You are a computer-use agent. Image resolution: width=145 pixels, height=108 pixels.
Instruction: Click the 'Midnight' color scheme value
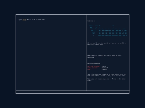[105, 68]
